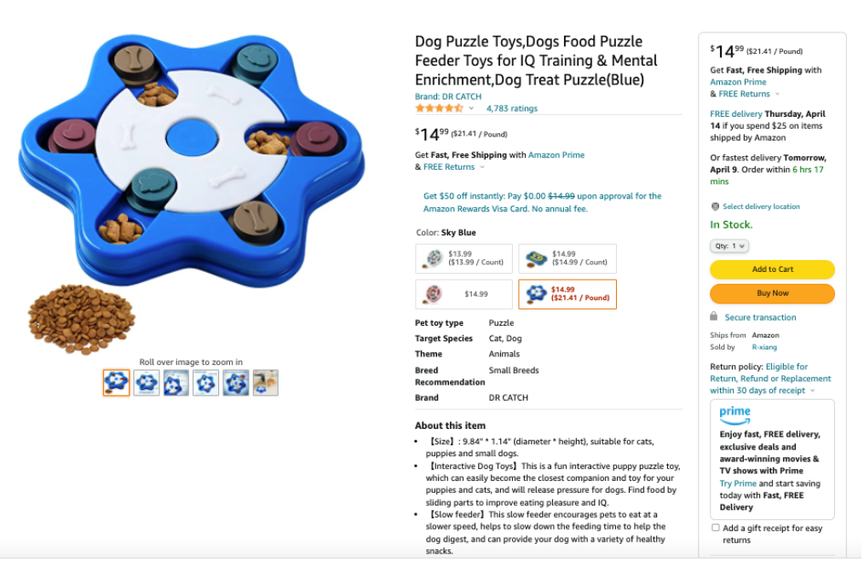
Task: Click the secure transaction lock icon
Action: [713, 316]
